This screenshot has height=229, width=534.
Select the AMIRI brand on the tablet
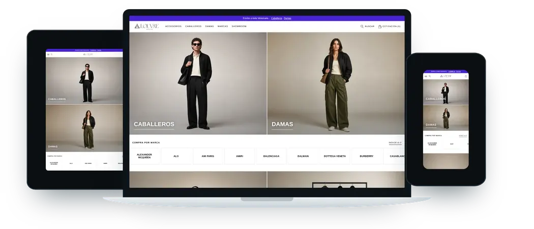(x=105, y=163)
